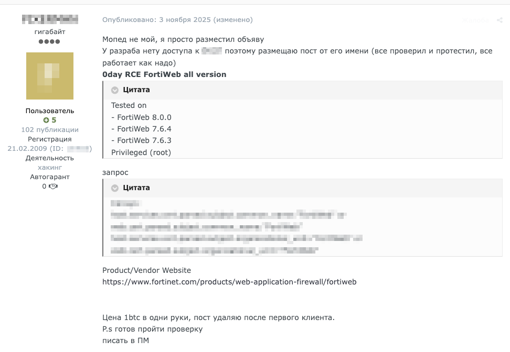The image size is (510, 352).
Task: Click the share icon at post top
Action: tap(500, 20)
